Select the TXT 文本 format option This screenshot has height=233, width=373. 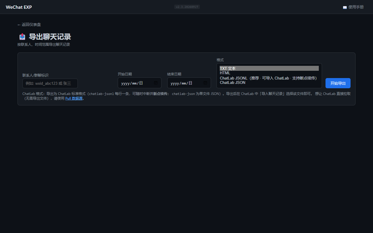coord(269,68)
